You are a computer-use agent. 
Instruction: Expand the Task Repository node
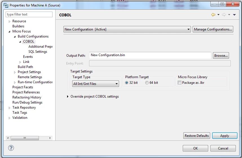9,108
